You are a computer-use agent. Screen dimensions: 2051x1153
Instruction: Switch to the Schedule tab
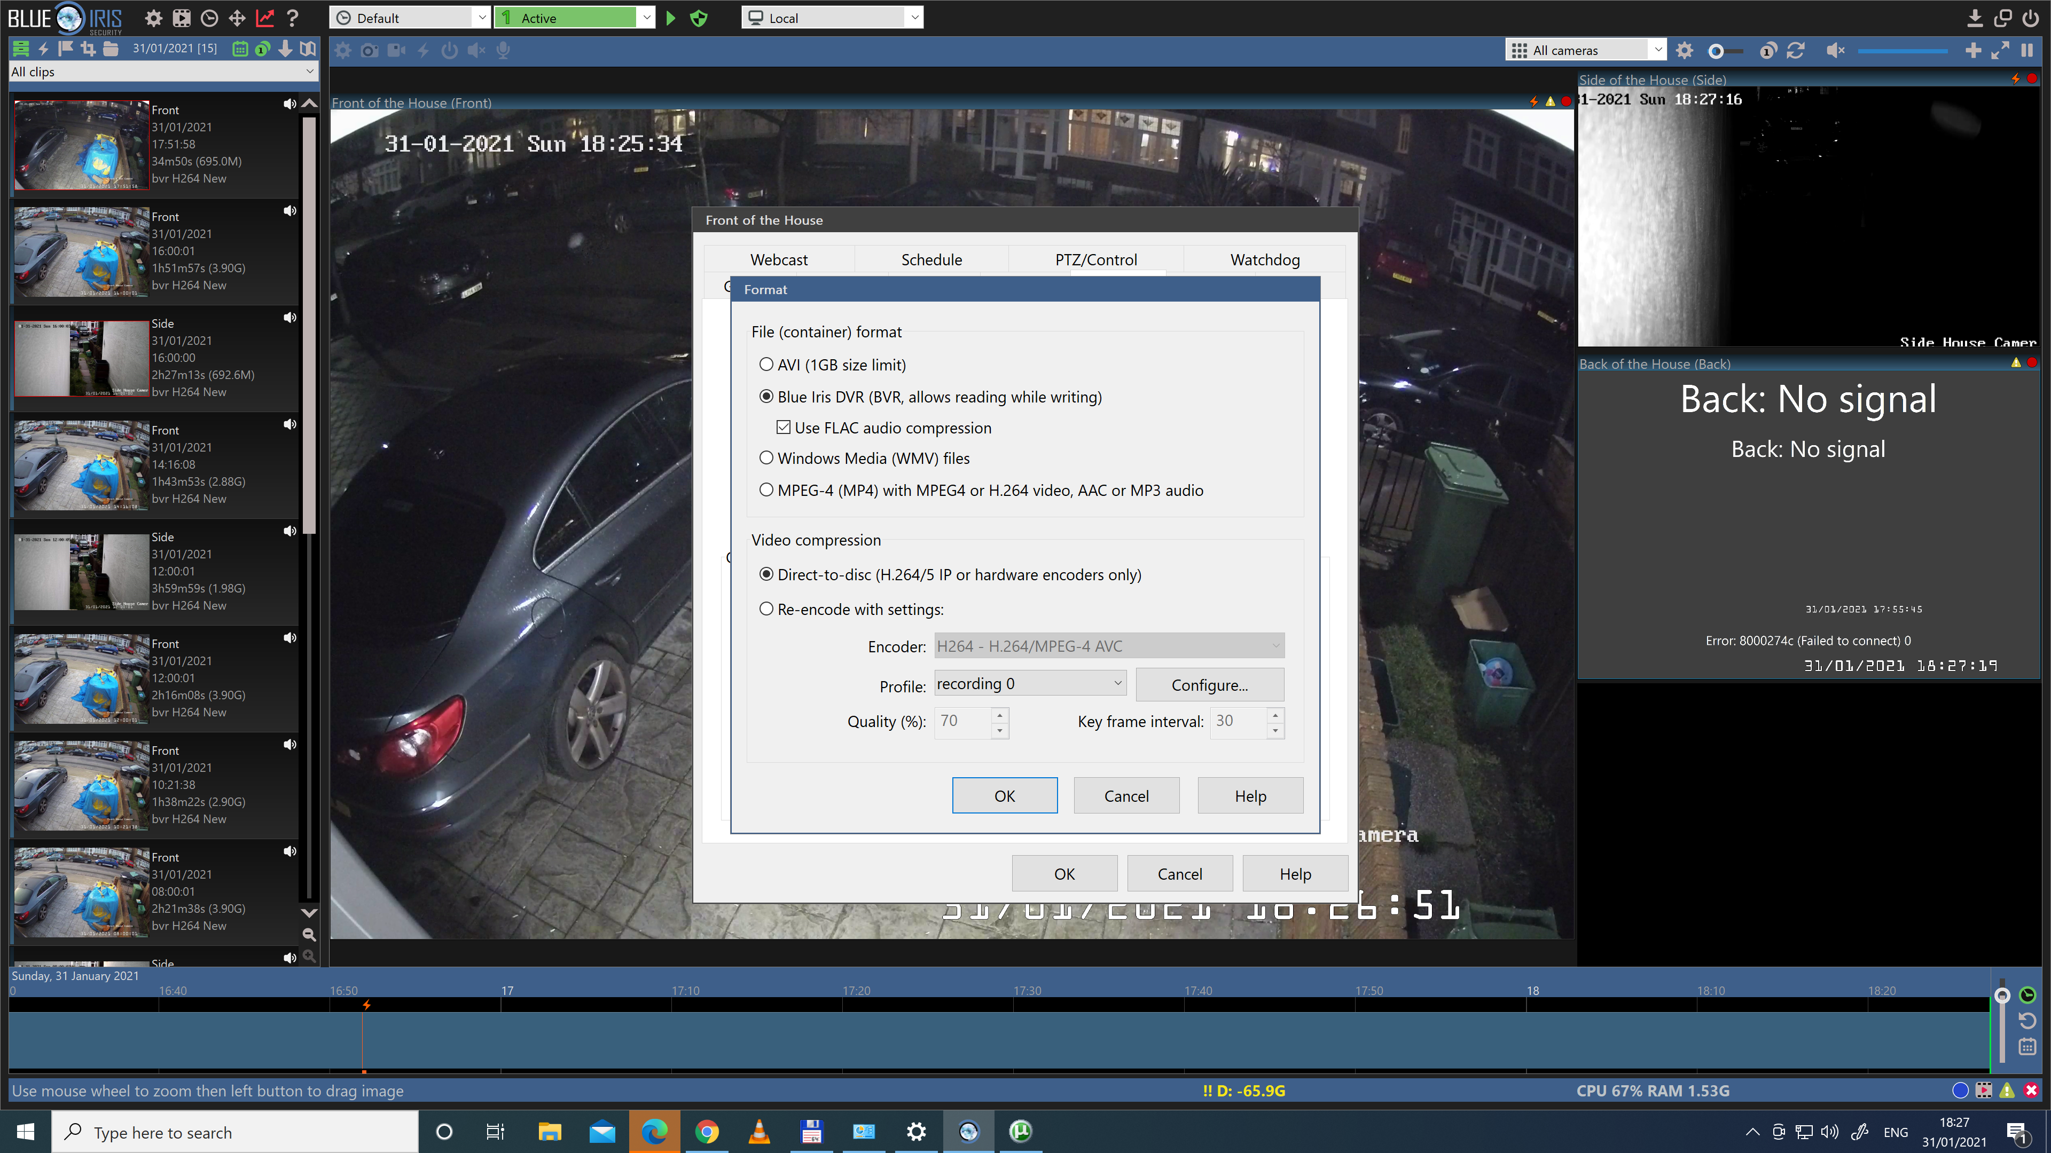coord(931,259)
